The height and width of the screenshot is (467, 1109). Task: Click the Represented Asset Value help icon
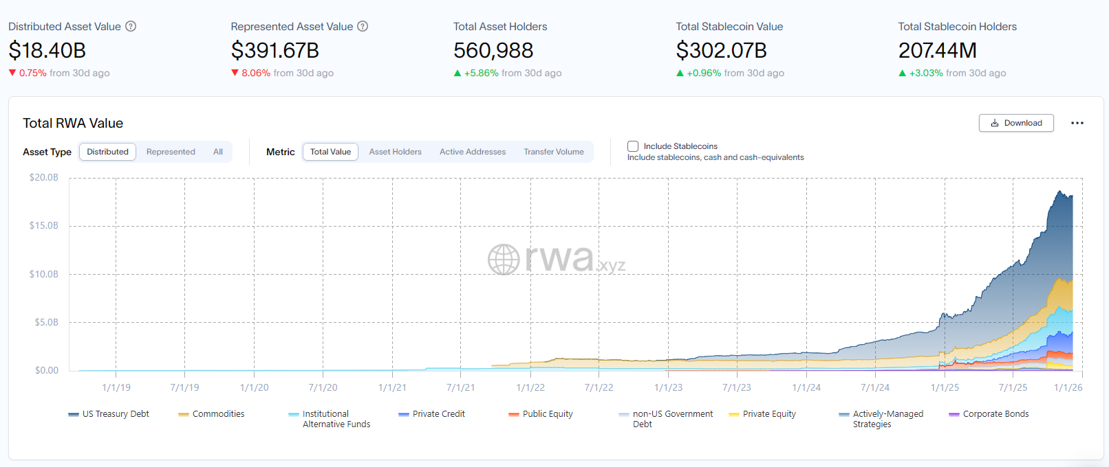click(363, 27)
